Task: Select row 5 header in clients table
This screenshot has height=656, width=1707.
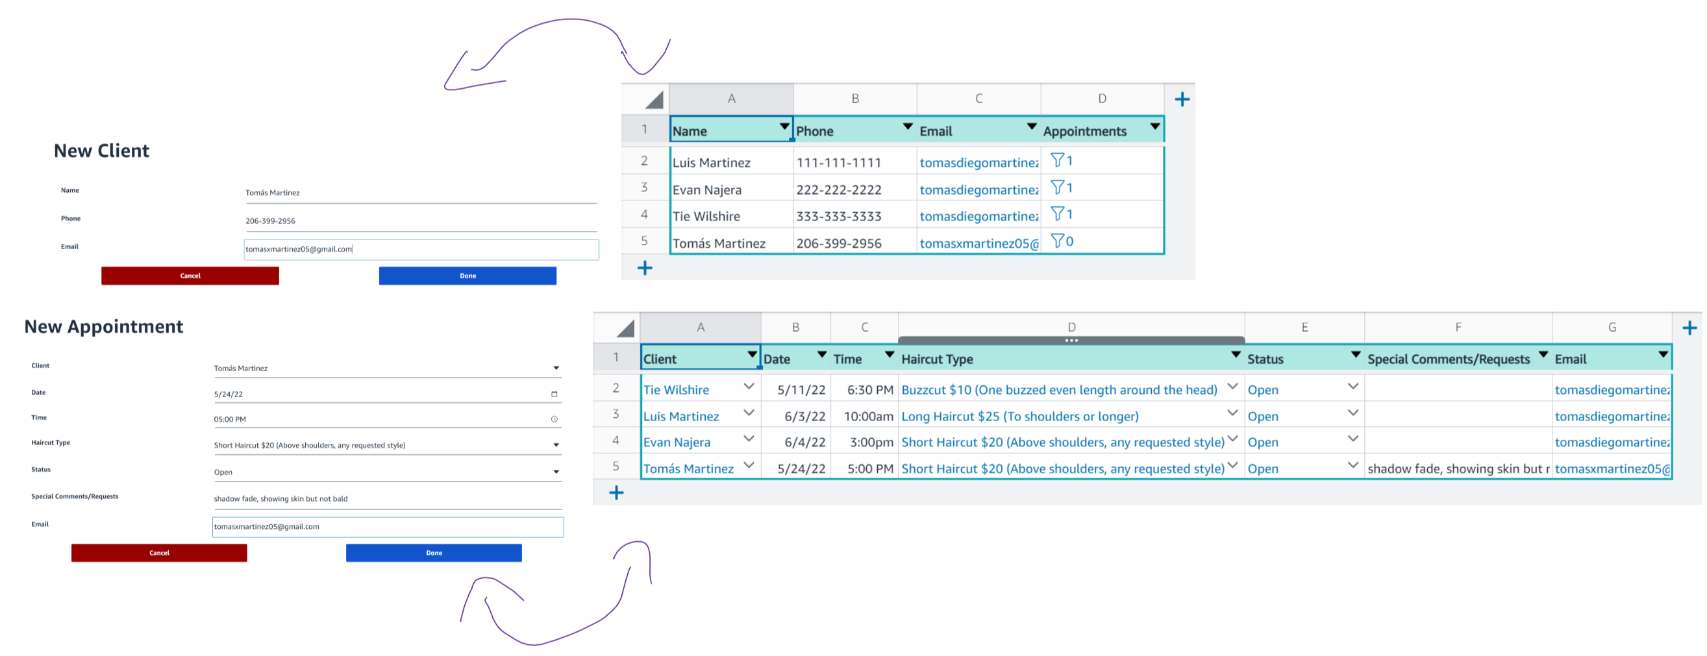Action: 644,241
